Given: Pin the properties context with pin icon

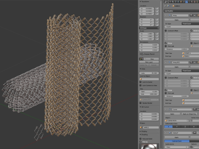Looking at the screenshot, I should [x=165, y=6].
